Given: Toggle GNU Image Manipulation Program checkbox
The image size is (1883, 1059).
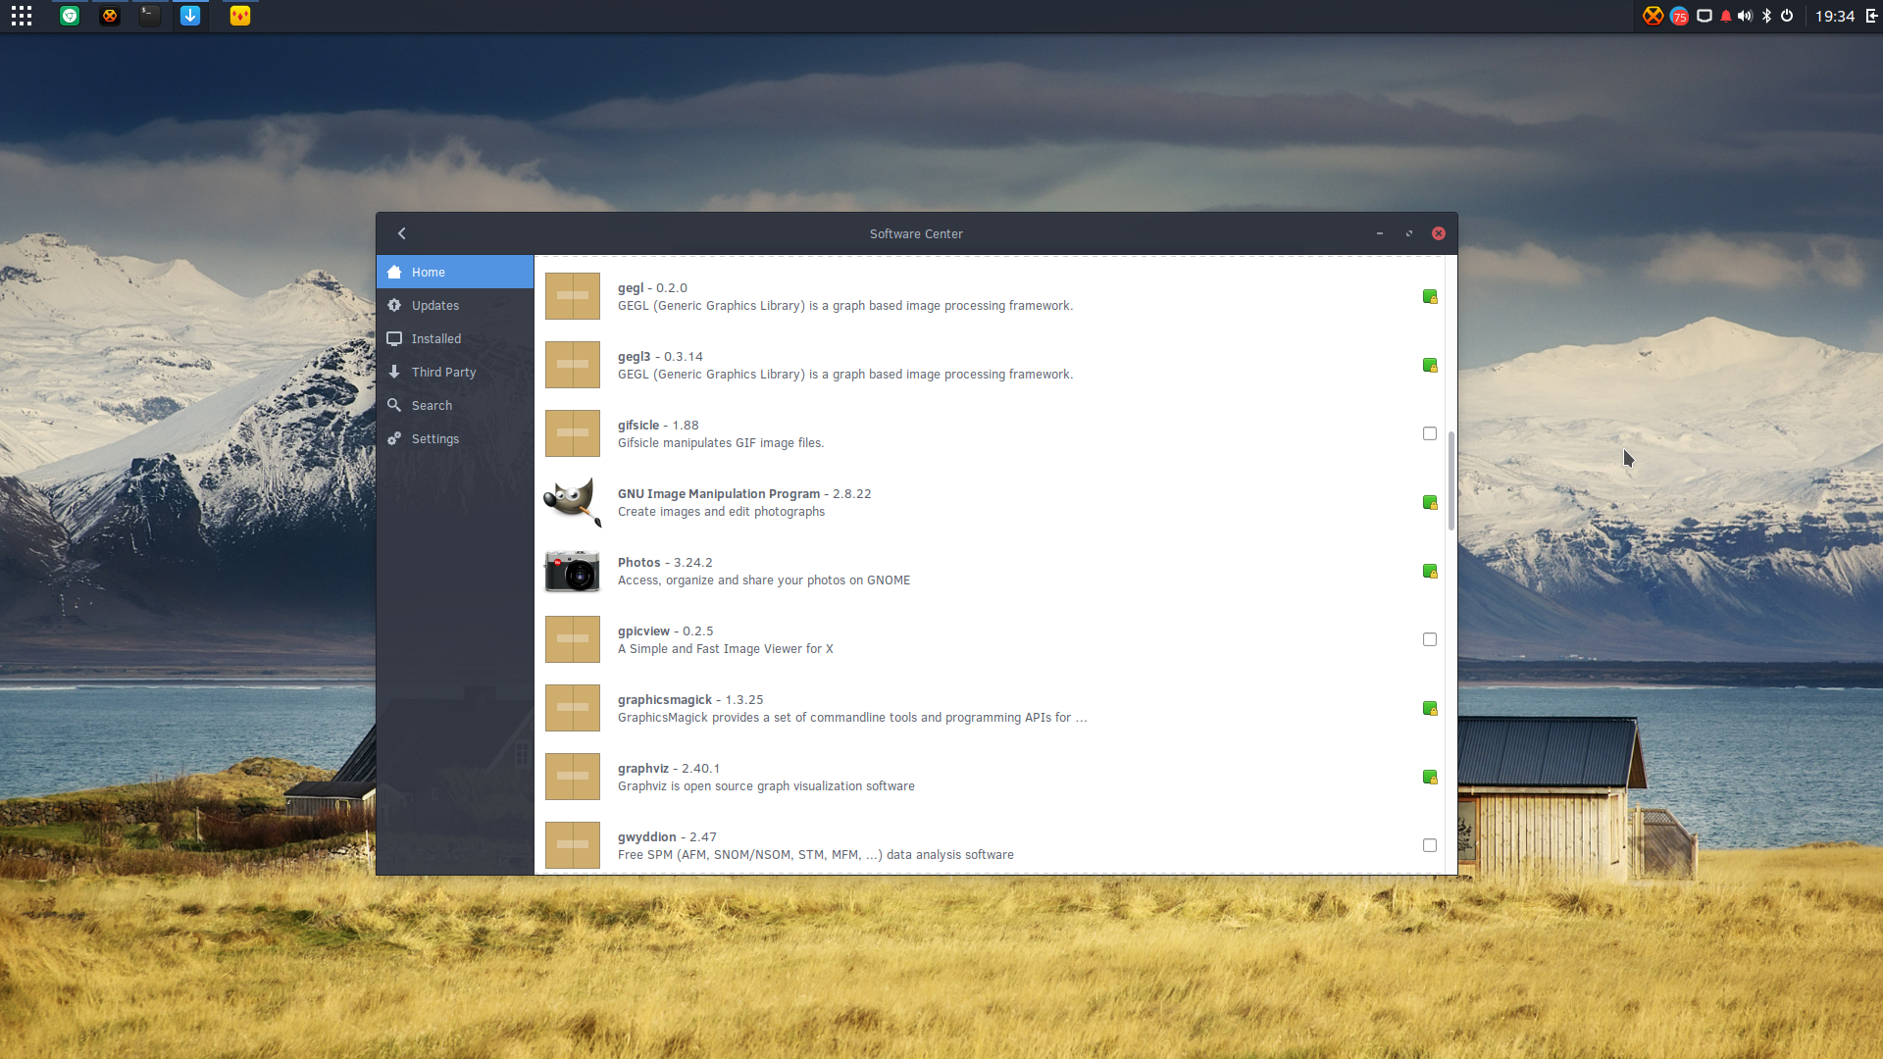Looking at the screenshot, I should pyautogui.click(x=1430, y=502).
